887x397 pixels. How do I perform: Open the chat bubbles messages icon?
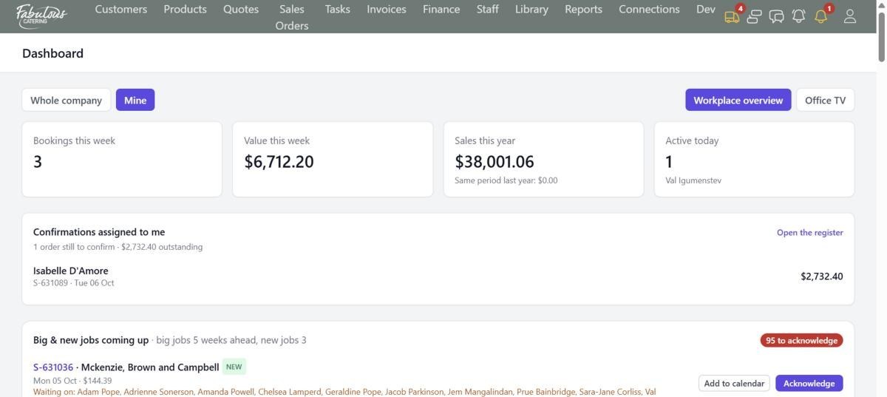[776, 16]
